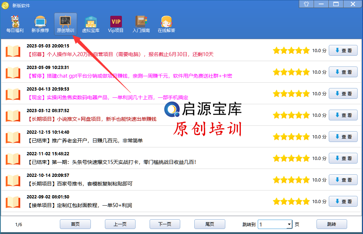Open the 虚拟宝库 treasure icon
The image size is (363, 234).
point(91,24)
